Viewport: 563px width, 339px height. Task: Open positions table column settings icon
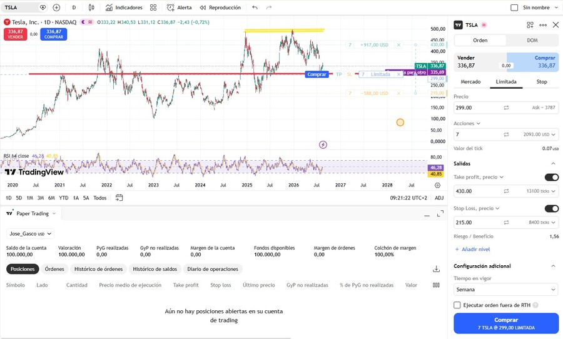click(436, 285)
